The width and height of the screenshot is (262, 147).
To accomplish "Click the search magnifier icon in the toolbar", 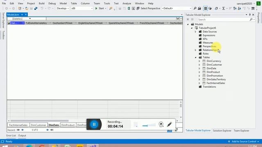I will [195, 8].
